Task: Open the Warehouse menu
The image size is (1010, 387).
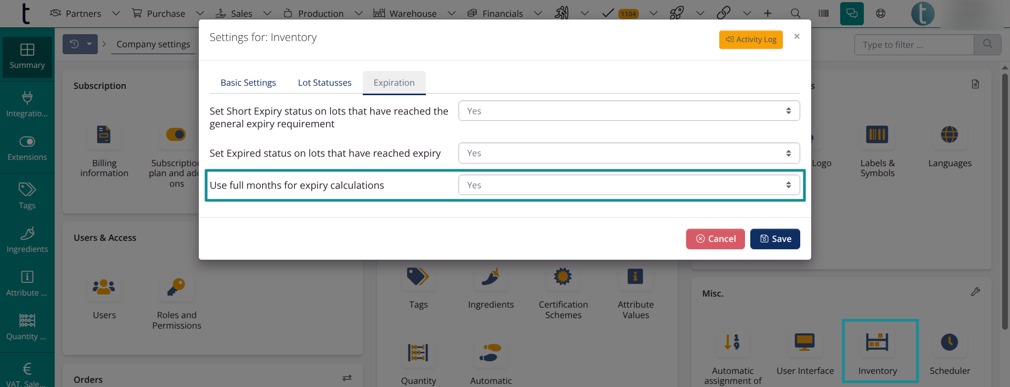Action: coord(405,13)
